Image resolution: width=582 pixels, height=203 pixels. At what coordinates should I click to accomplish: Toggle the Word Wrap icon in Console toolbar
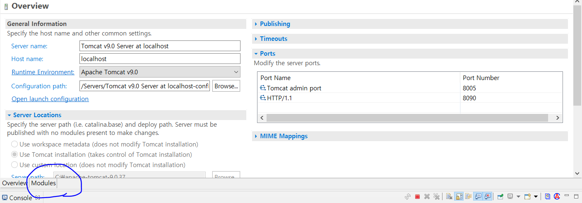pos(468,196)
